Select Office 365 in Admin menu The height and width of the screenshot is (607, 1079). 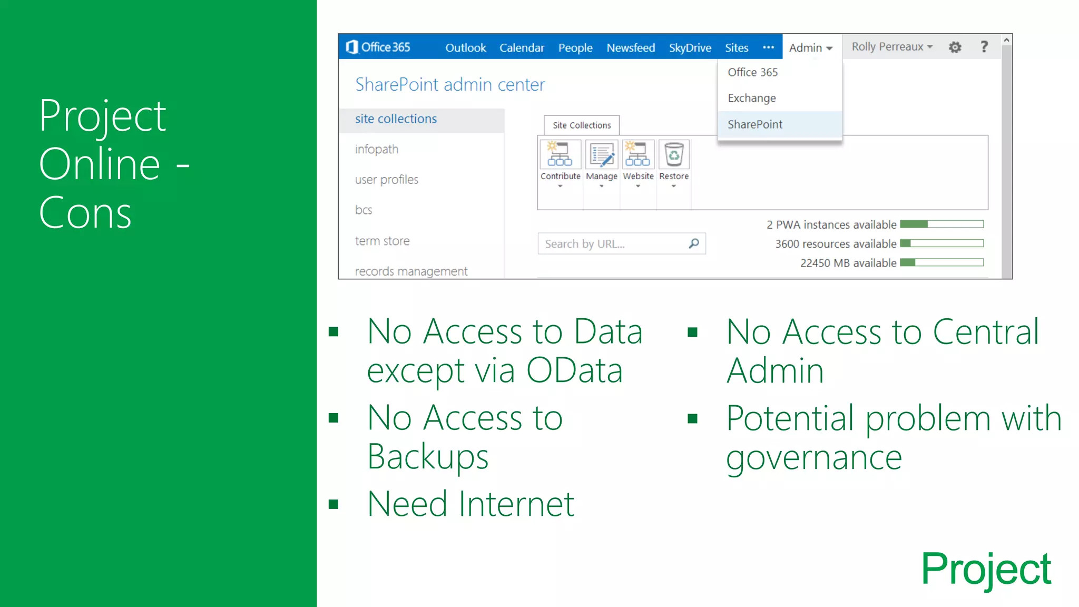click(x=780, y=72)
